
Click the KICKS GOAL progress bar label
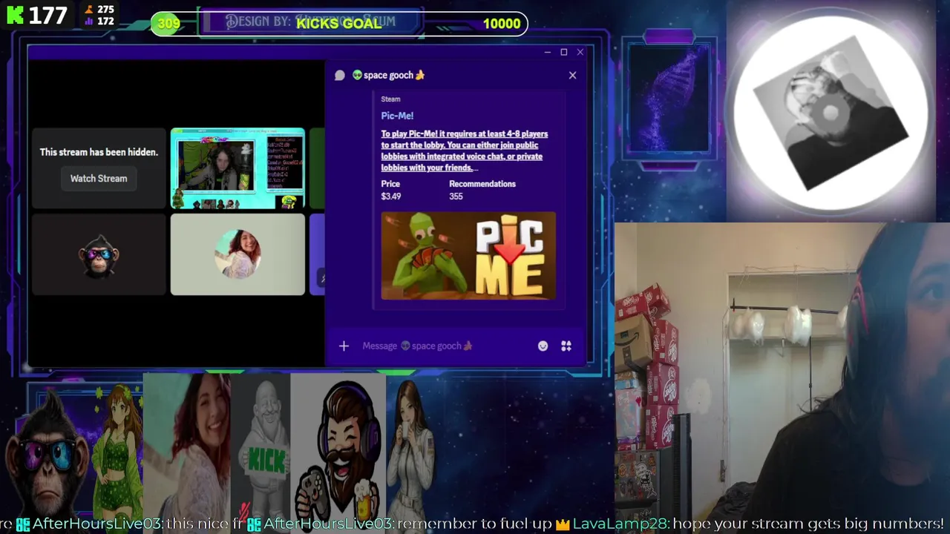(x=339, y=23)
